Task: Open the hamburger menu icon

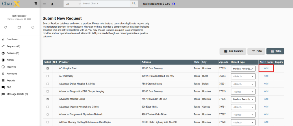Action: point(44,4)
